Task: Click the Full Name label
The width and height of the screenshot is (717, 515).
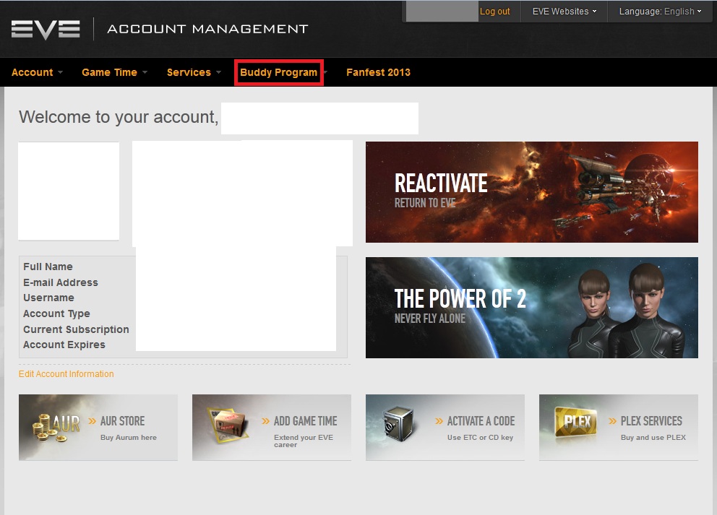Action: pyautogui.click(x=48, y=267)
